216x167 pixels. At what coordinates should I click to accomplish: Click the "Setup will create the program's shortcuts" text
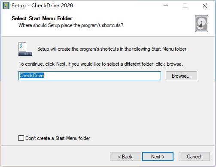[113, 49]
